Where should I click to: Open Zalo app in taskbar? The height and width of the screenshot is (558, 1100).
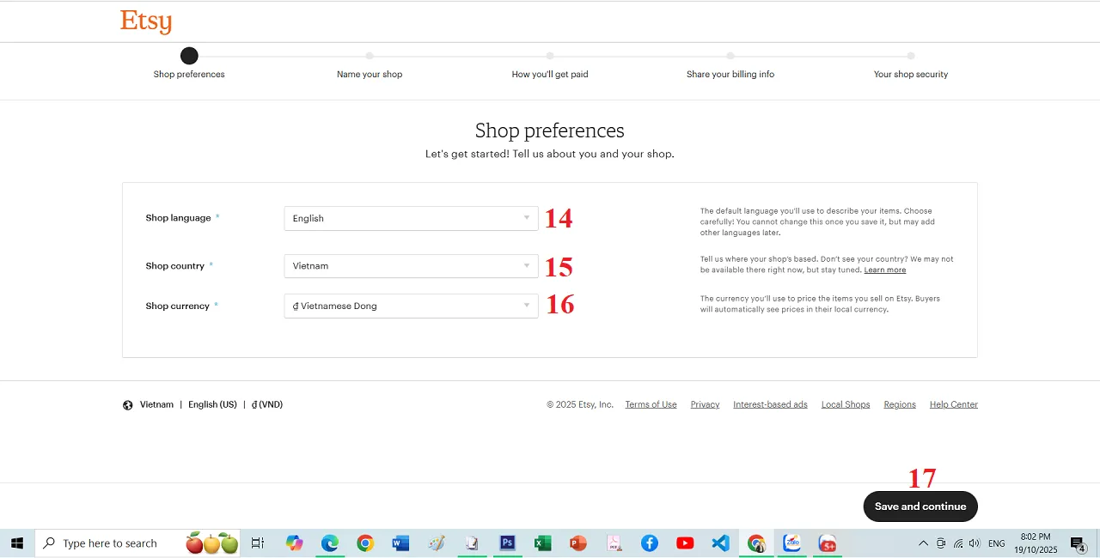(x=791, y=543)
